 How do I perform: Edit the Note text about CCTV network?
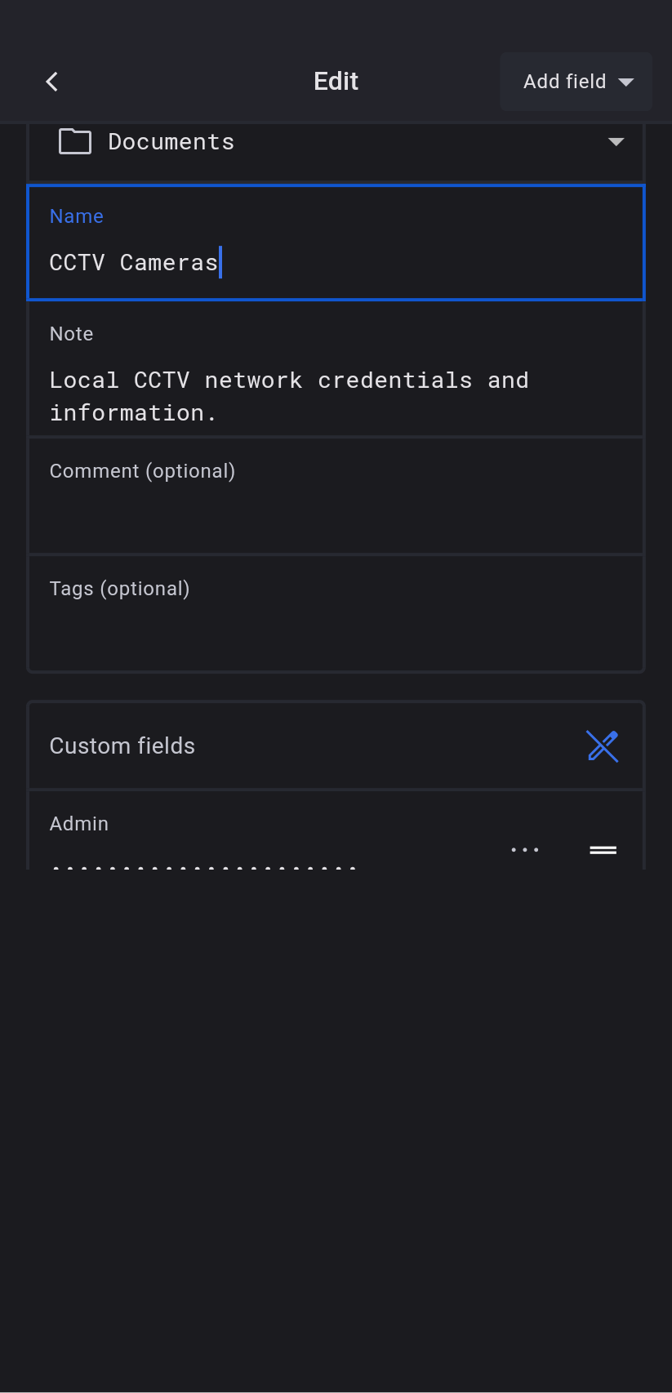[289, 397]
